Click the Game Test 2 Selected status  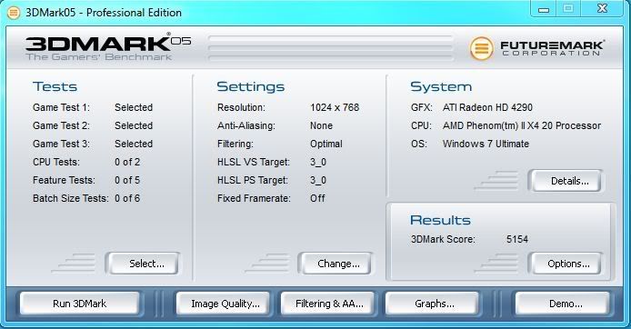click(134, 125)
